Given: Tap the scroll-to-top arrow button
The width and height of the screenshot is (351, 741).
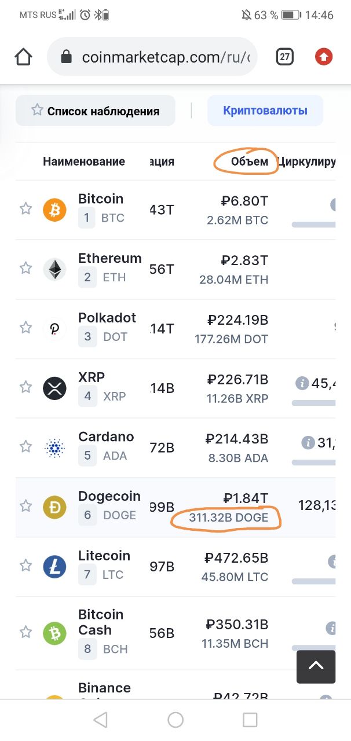Looking at the screenshot, I should pyautogui.click(x=316, y=666).
